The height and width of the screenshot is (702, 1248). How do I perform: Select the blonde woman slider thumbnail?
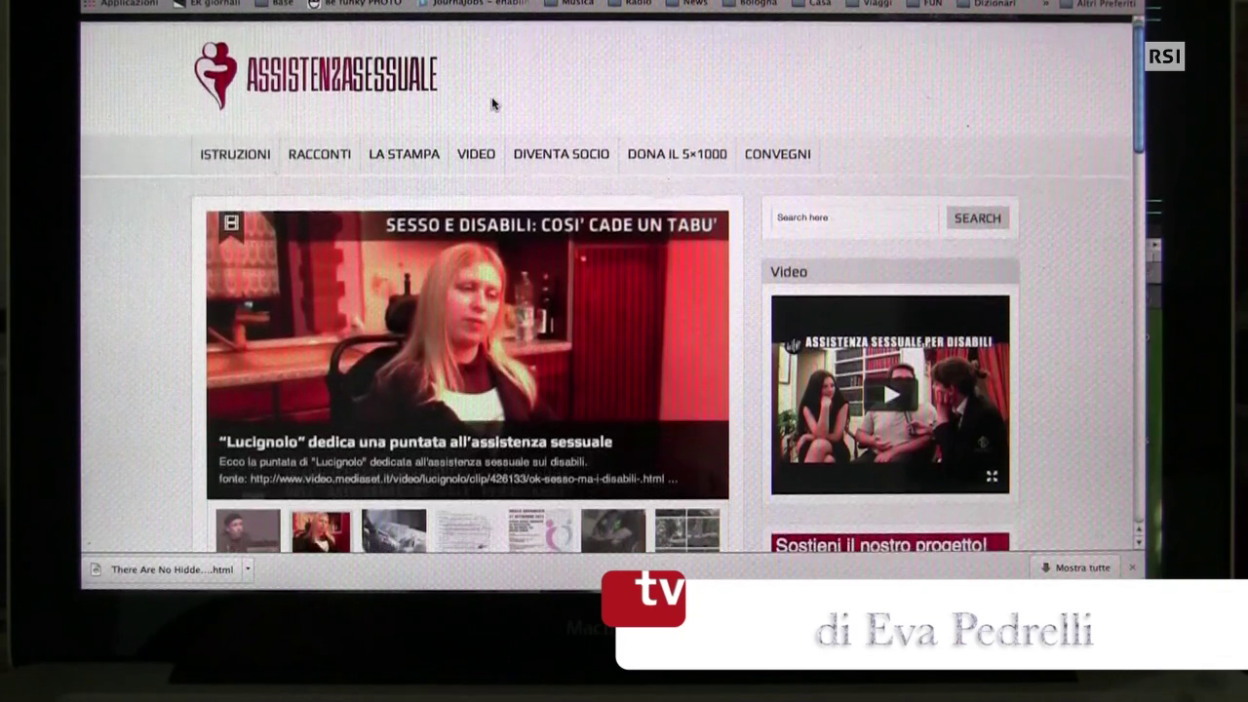click(321, 531)
